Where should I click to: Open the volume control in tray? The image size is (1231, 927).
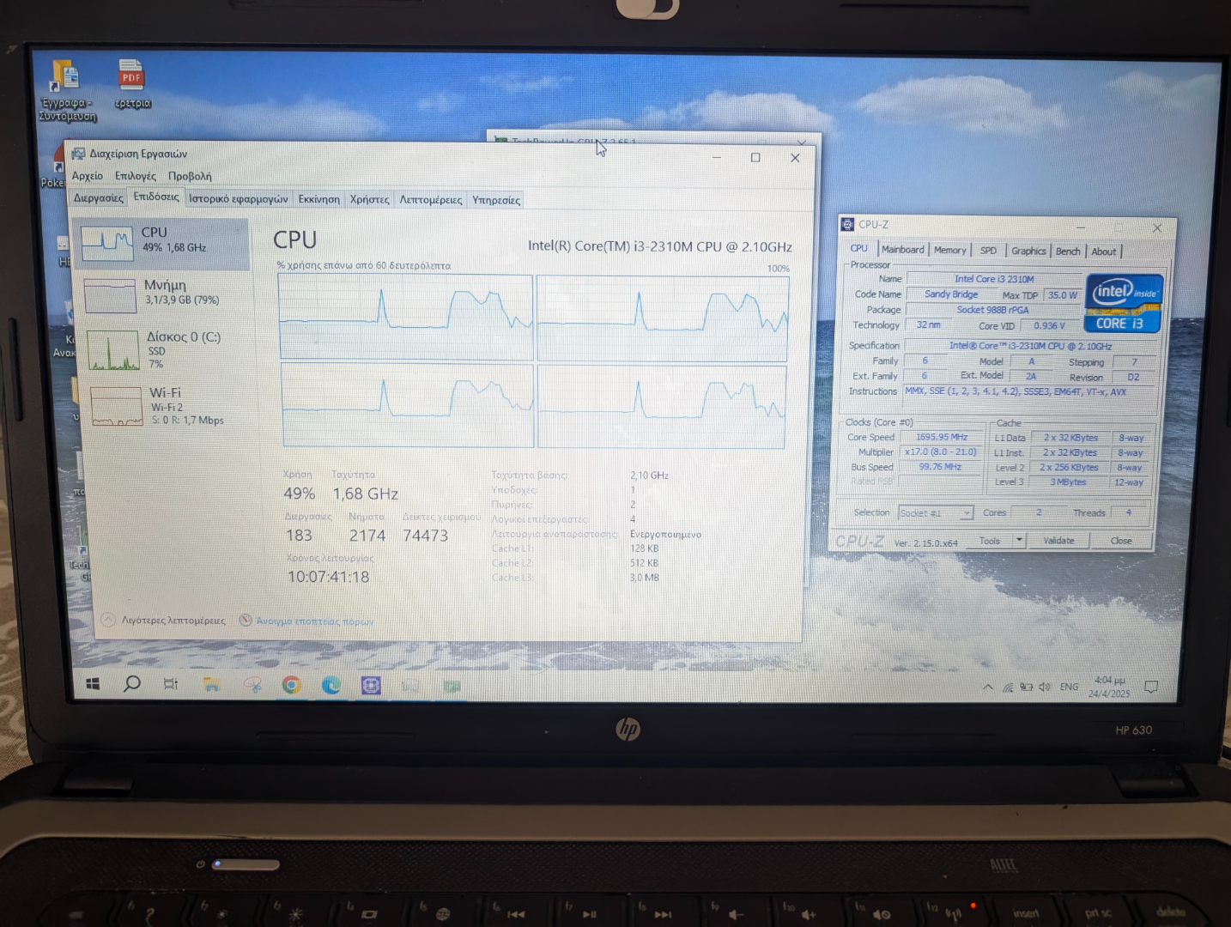(1044, 687)
